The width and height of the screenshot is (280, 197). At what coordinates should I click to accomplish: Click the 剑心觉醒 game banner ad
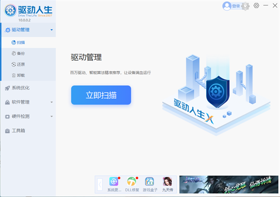pos(229,184)
